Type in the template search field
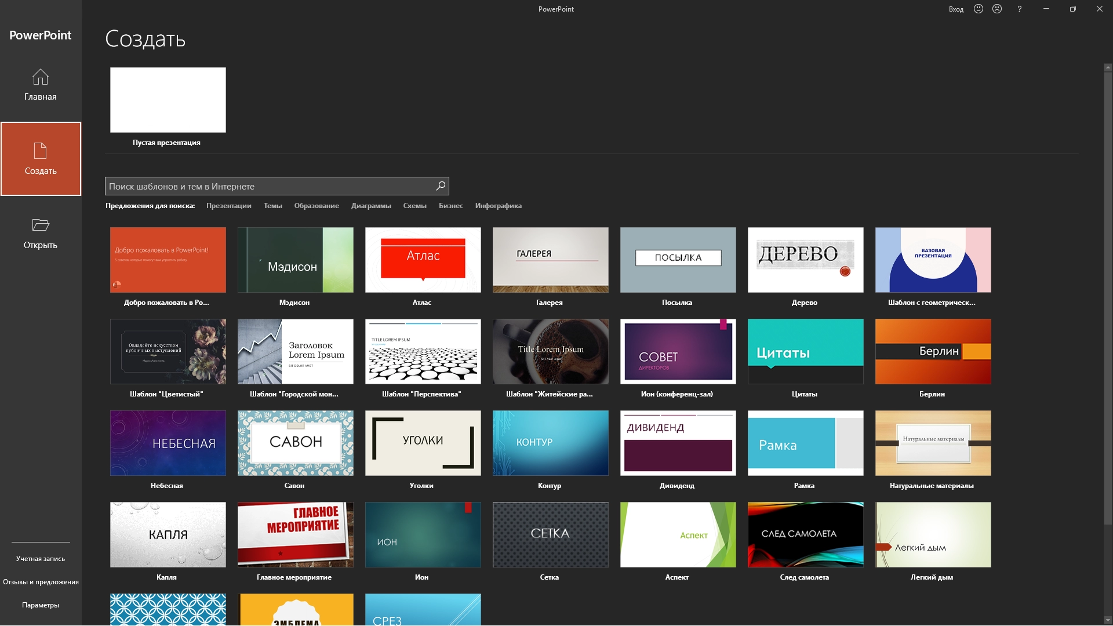Viewport: 1113px width, 626px height. [270, 186]
